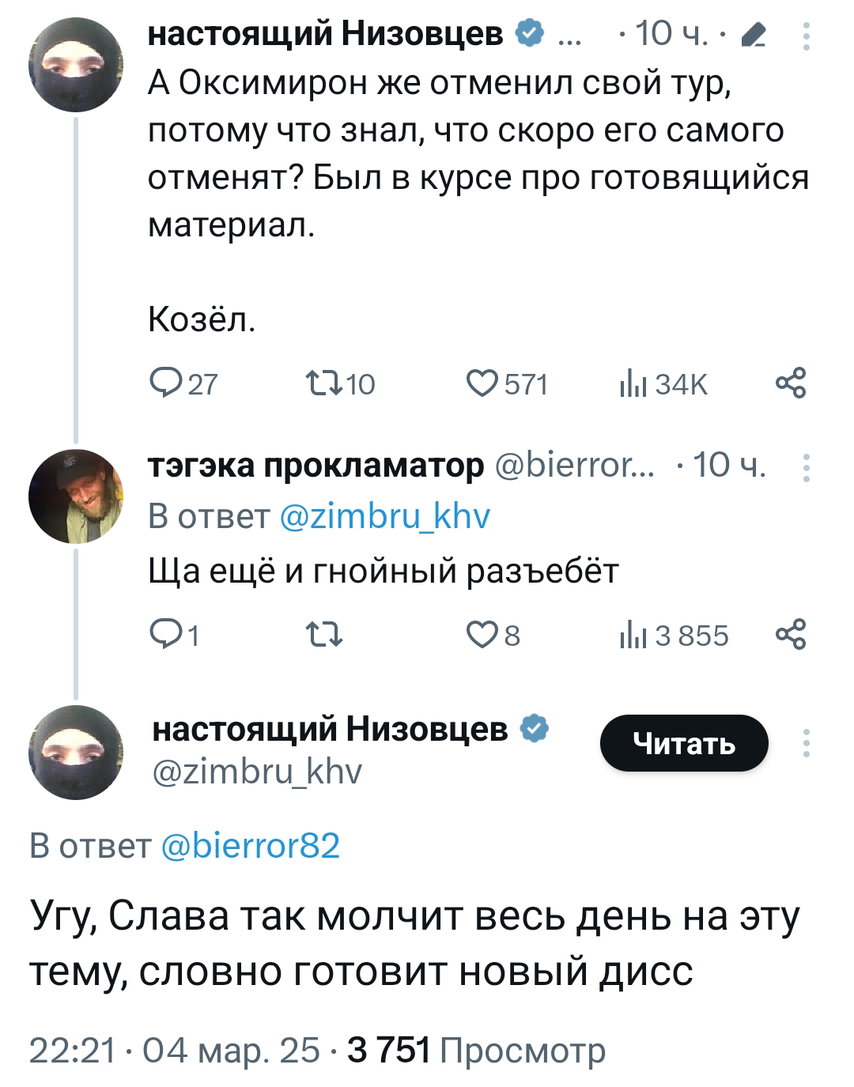Reply to the first tweet by Низовцев
This screenshot has height=1087, width=854.
pos(166,384)
